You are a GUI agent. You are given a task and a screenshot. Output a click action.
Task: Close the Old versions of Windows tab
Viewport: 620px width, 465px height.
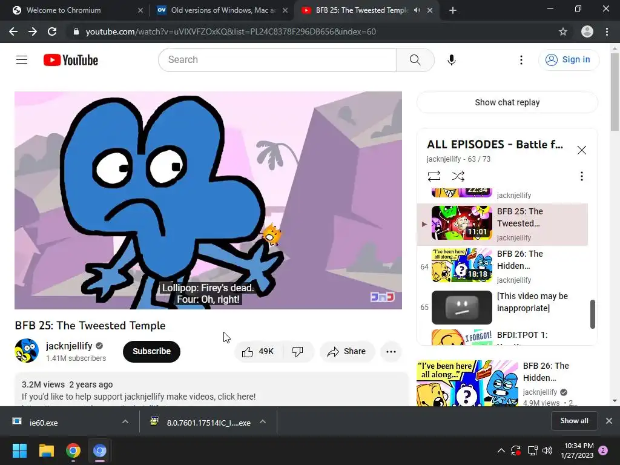coord(285,10)
